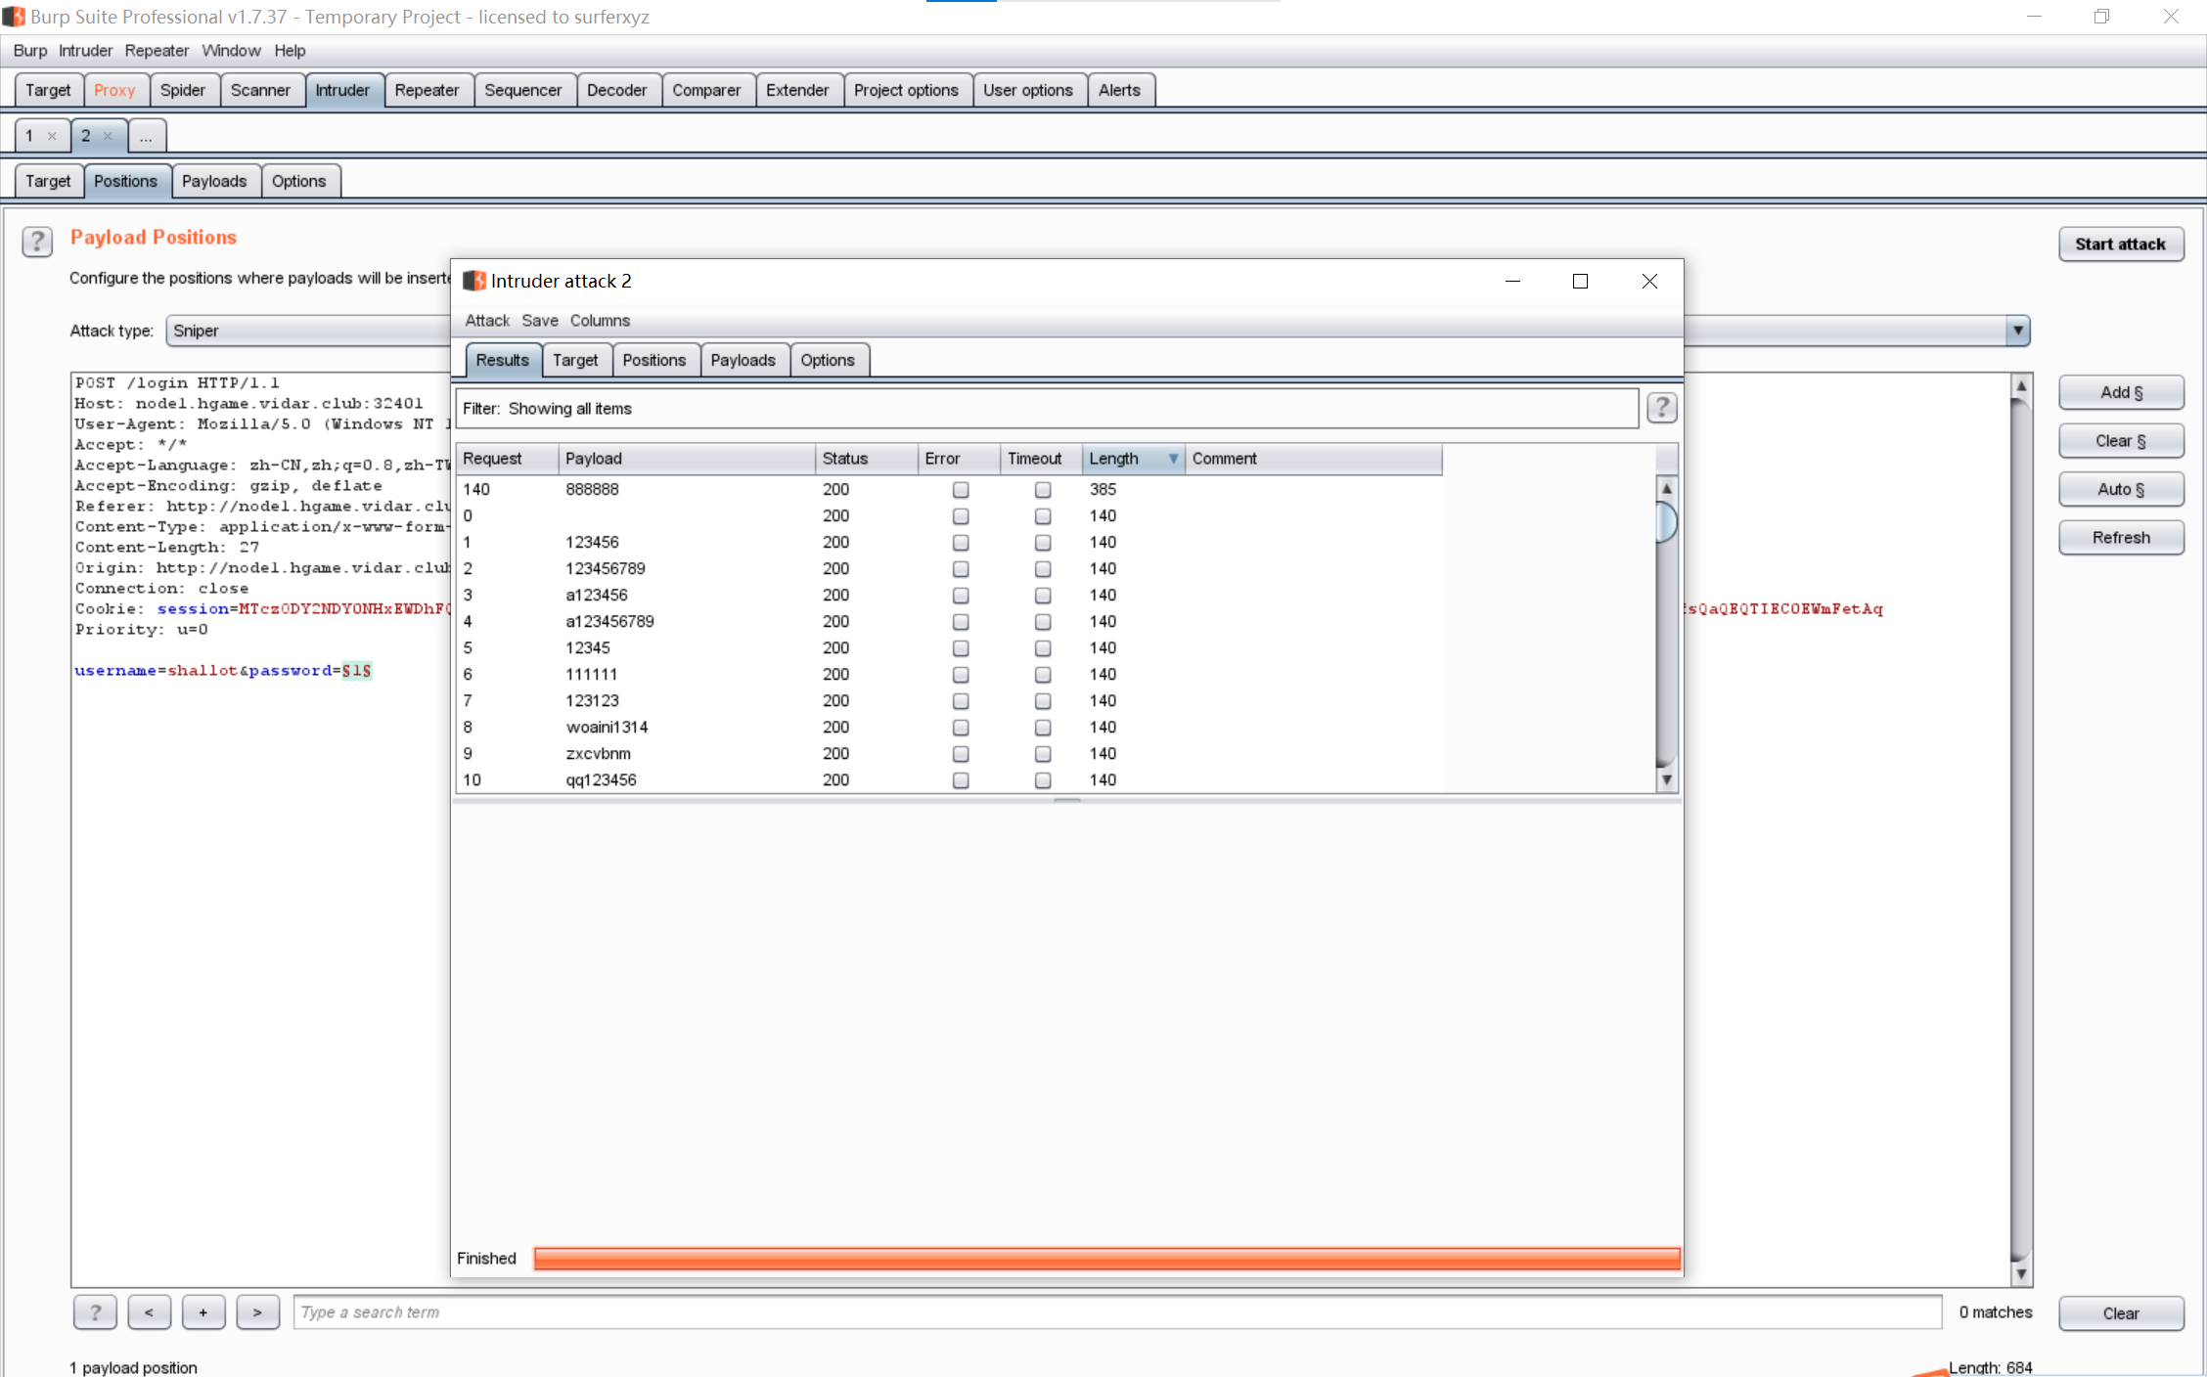Click the Finished attack progress bar
The width and height of the screenshot is (2207, 1377).
[x=1106, y=1259]
